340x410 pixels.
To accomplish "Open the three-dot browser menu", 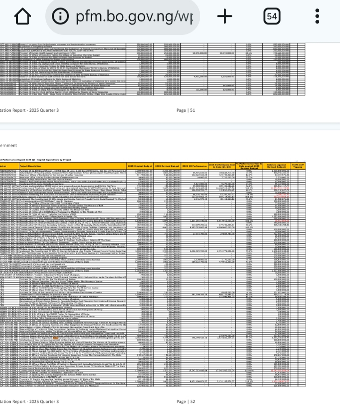I will [x=318, y=16].
